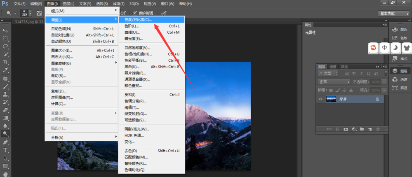
Task: Select the Spot Healing Brush tool
Action: tap(5, 78)
